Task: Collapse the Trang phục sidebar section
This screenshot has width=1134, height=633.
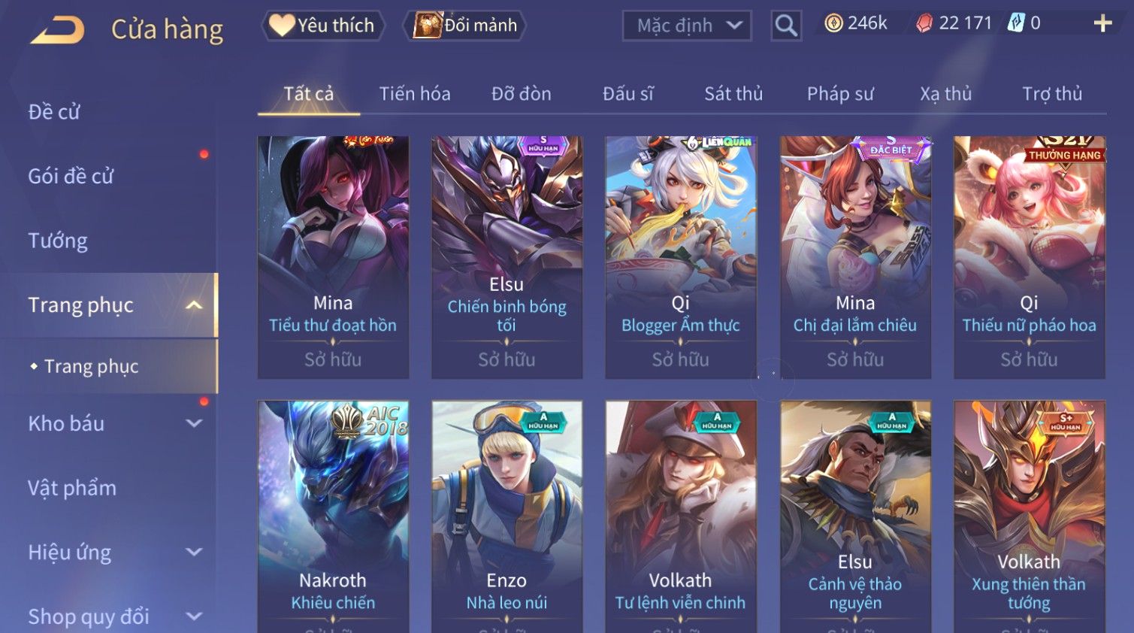Action: [x=194, y=305]
